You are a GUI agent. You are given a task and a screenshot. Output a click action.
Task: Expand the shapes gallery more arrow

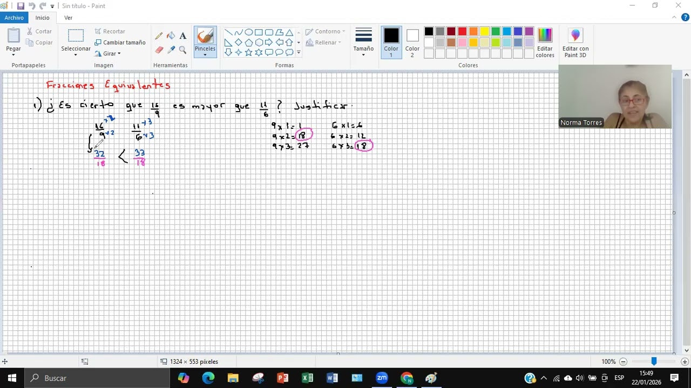(299, 53)
